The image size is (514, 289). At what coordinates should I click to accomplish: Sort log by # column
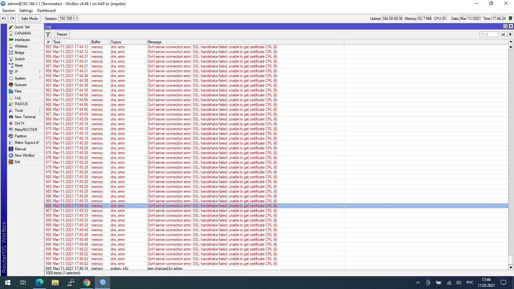click(x=49, y=42)
